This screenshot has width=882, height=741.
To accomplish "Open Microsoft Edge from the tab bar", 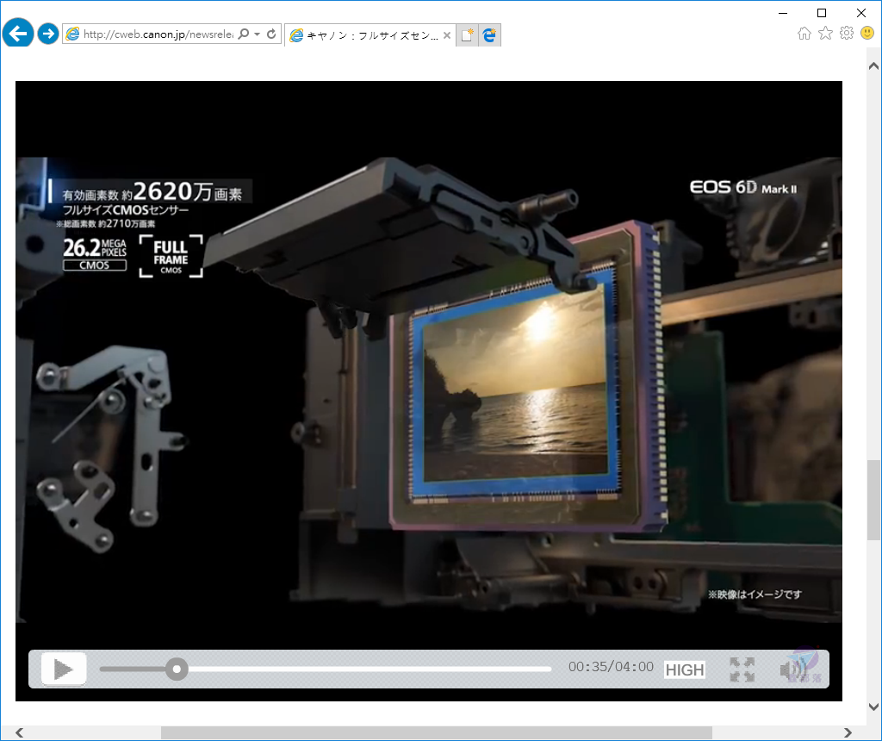I will pos(489,34).
